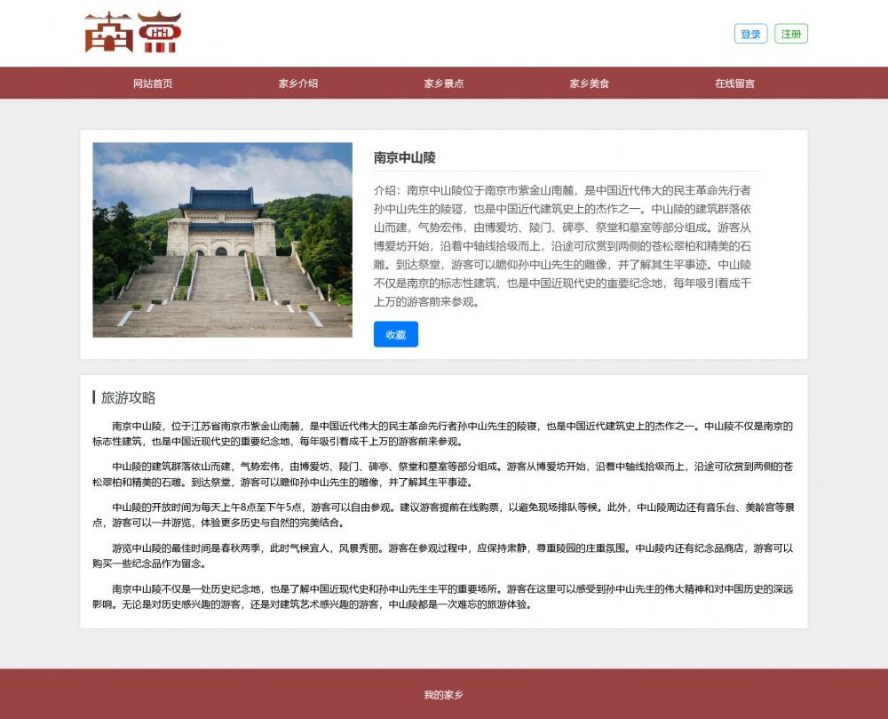888x719 pixels.
Task: Click the paragraph starting 中山陵的建筑群落依山而建
Action: coord(444,474)
